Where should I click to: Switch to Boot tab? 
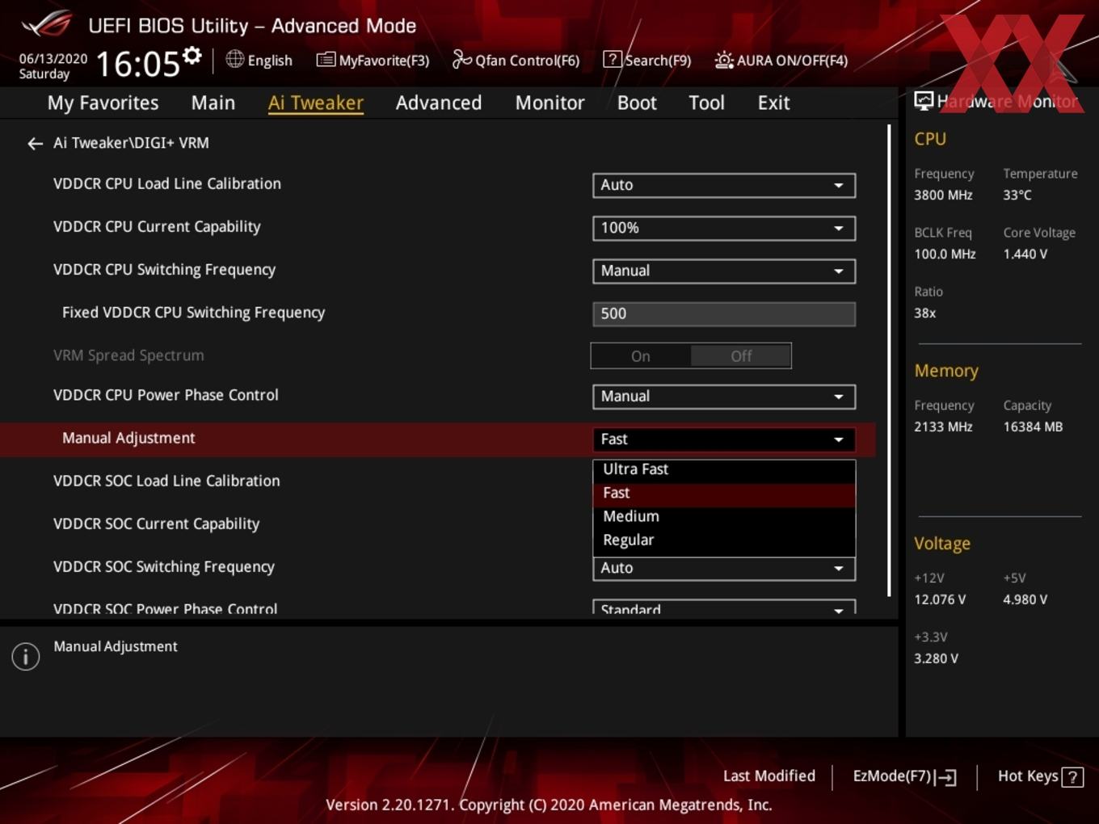coord(637,103)
